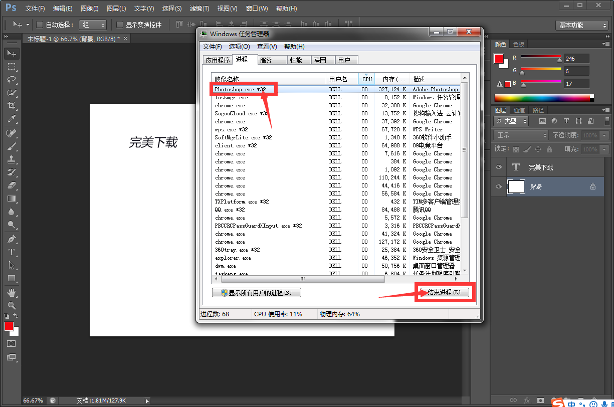The height and width of the screenshot is (407, 614).
Task: Select the Pen tool
Action: tap(12, 239)
